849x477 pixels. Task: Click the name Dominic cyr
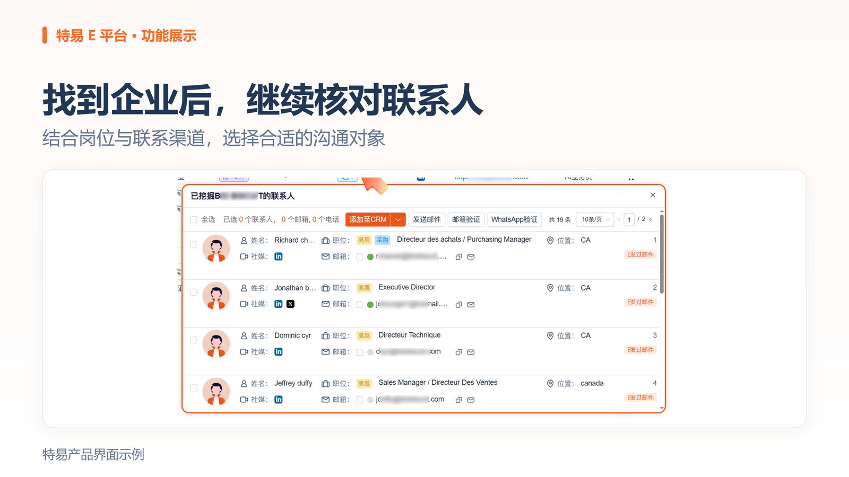pyautogui.click(x=293, y=335)
